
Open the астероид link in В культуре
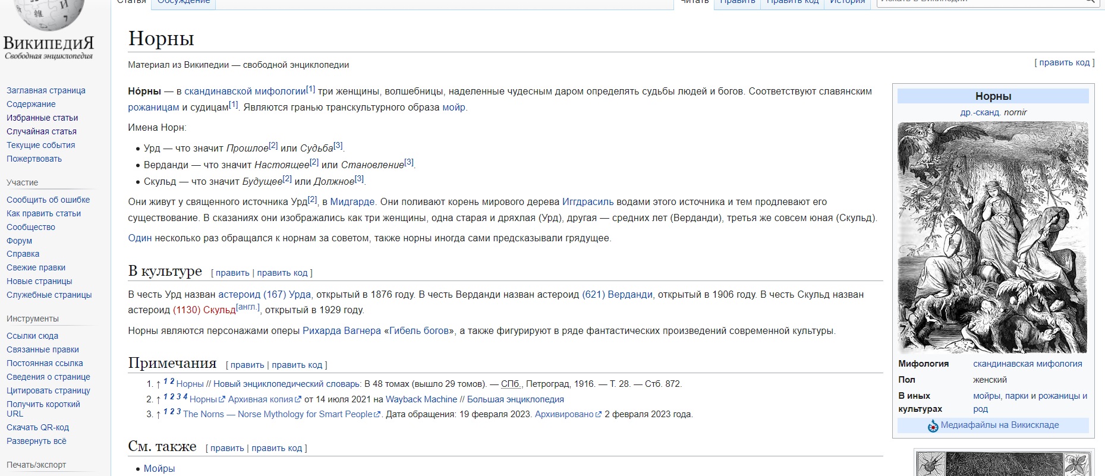click(239, 295)
